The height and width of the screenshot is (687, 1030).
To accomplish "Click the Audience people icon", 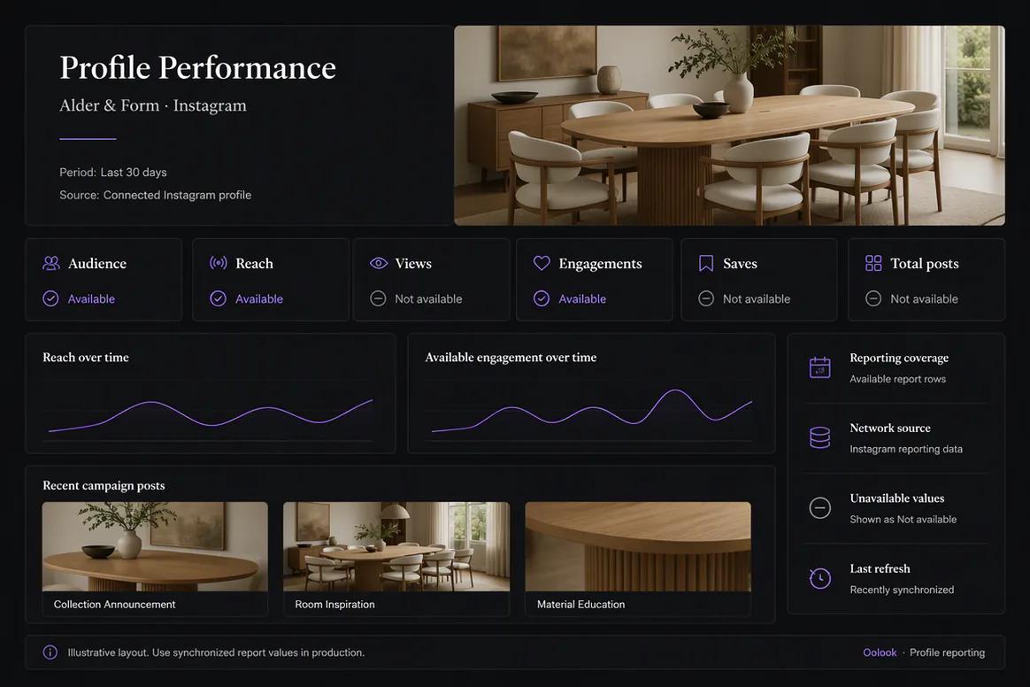I will click(50, 263).
